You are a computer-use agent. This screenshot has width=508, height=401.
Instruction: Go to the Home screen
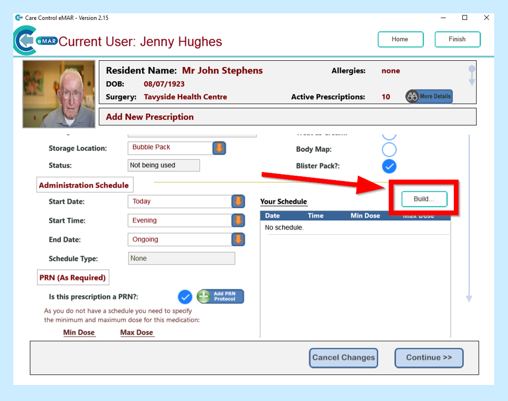400,39
